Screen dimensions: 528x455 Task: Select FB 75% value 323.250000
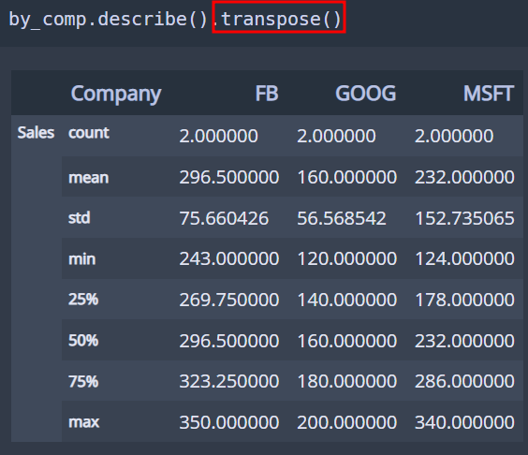[229, 382]
